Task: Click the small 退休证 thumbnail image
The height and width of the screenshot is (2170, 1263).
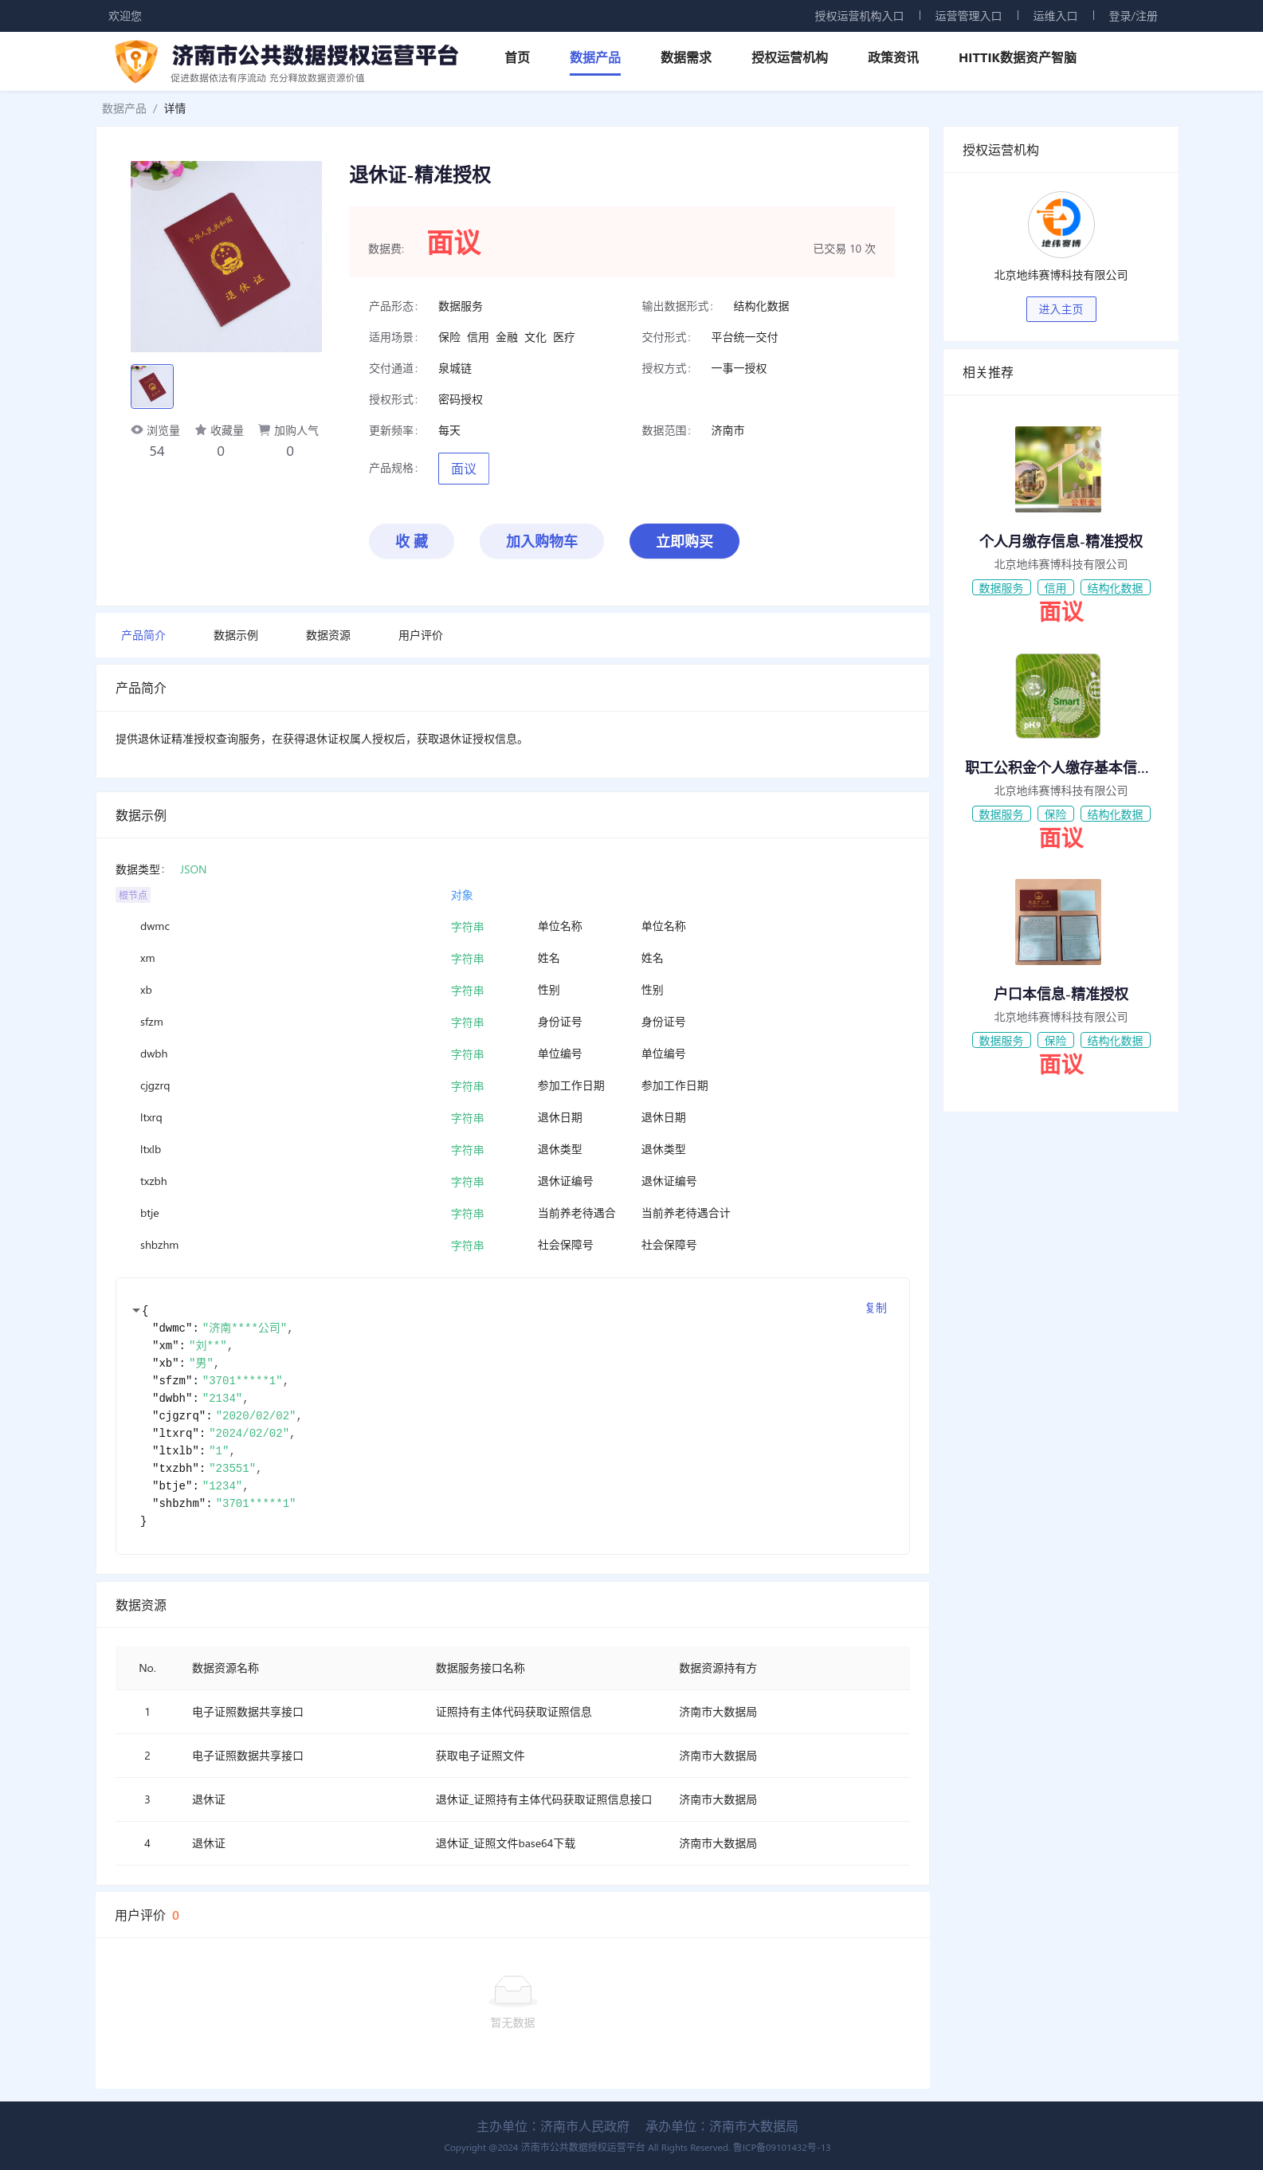Action: click(x=152, y=387)
